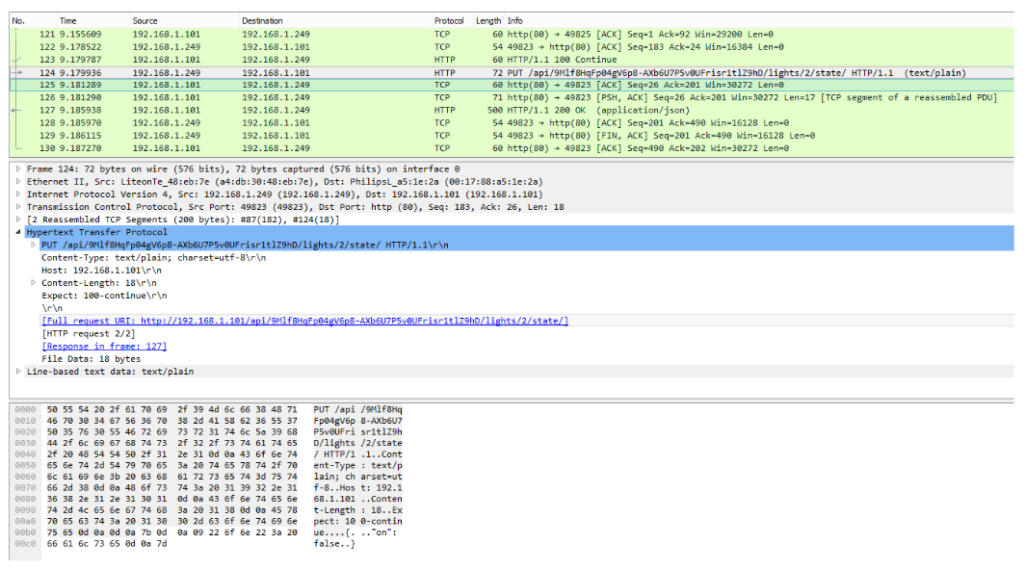Expand the Content-Length field node

[34, 282]
